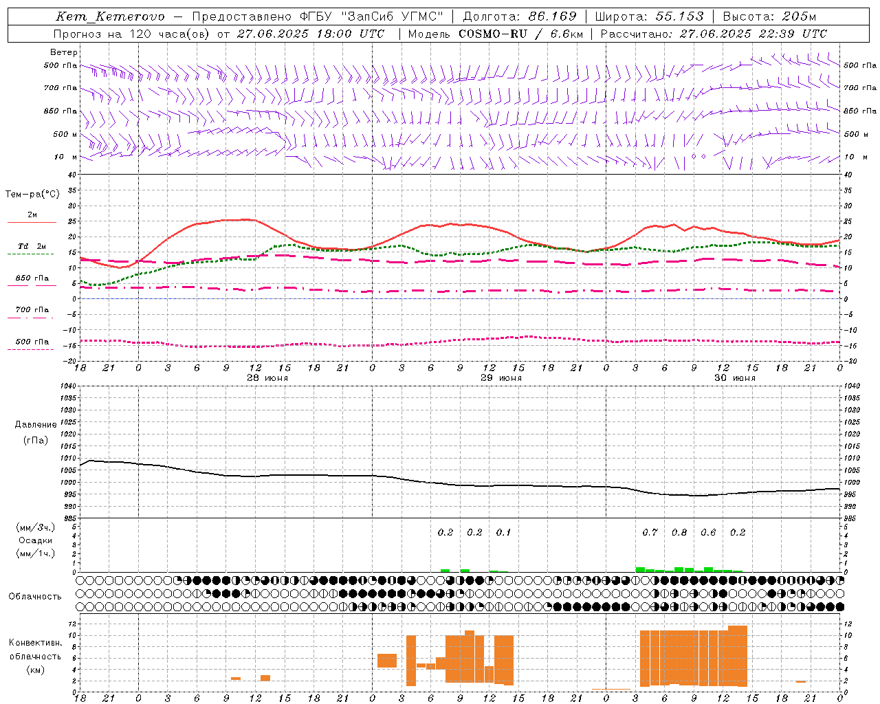This screenshot has height=704, width=880.
Task: Click the 0.6 precipitation amount value
Action: point(708,533)
